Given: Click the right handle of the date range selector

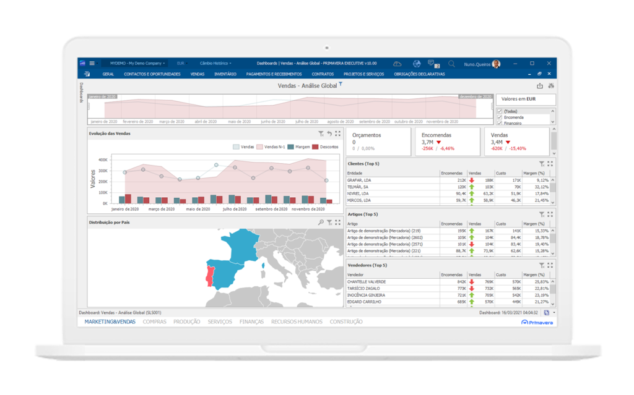Looking at the screenshot, I should [x=492, y=106].
